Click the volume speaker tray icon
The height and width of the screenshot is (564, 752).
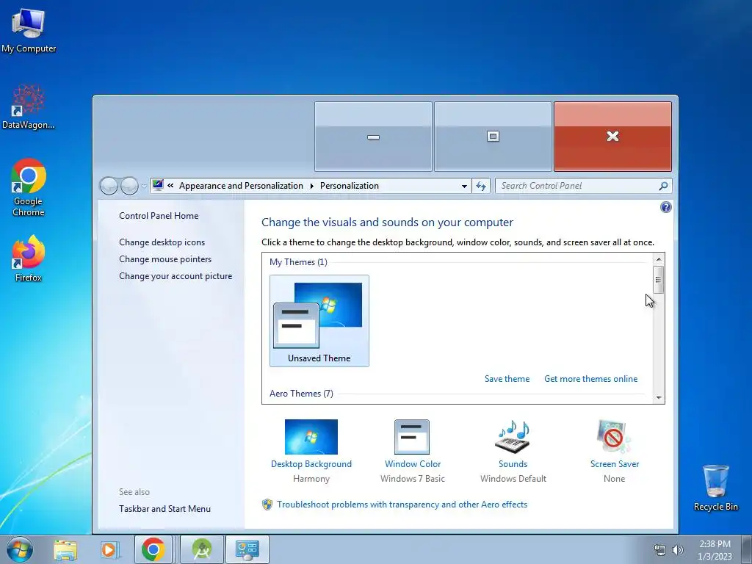coord(678,550)
